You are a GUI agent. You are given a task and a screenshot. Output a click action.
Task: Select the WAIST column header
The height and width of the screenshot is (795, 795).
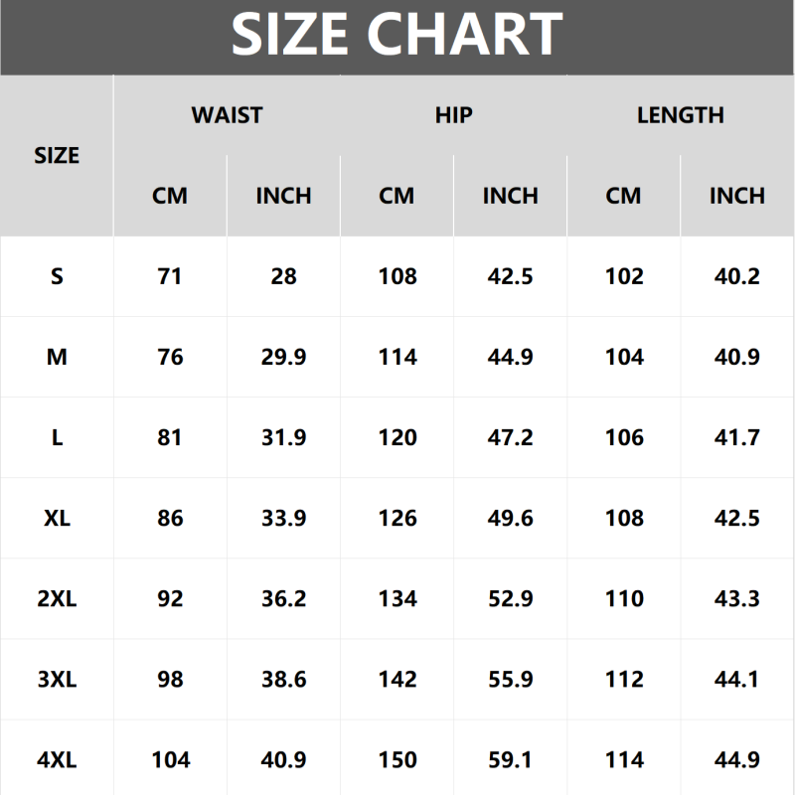227,115
